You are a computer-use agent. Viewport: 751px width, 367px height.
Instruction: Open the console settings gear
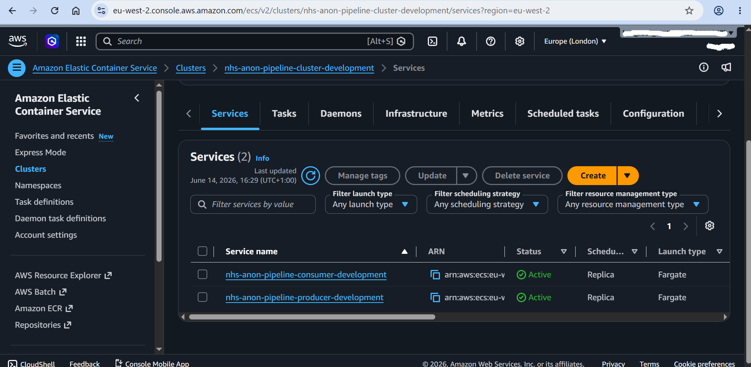520,41
